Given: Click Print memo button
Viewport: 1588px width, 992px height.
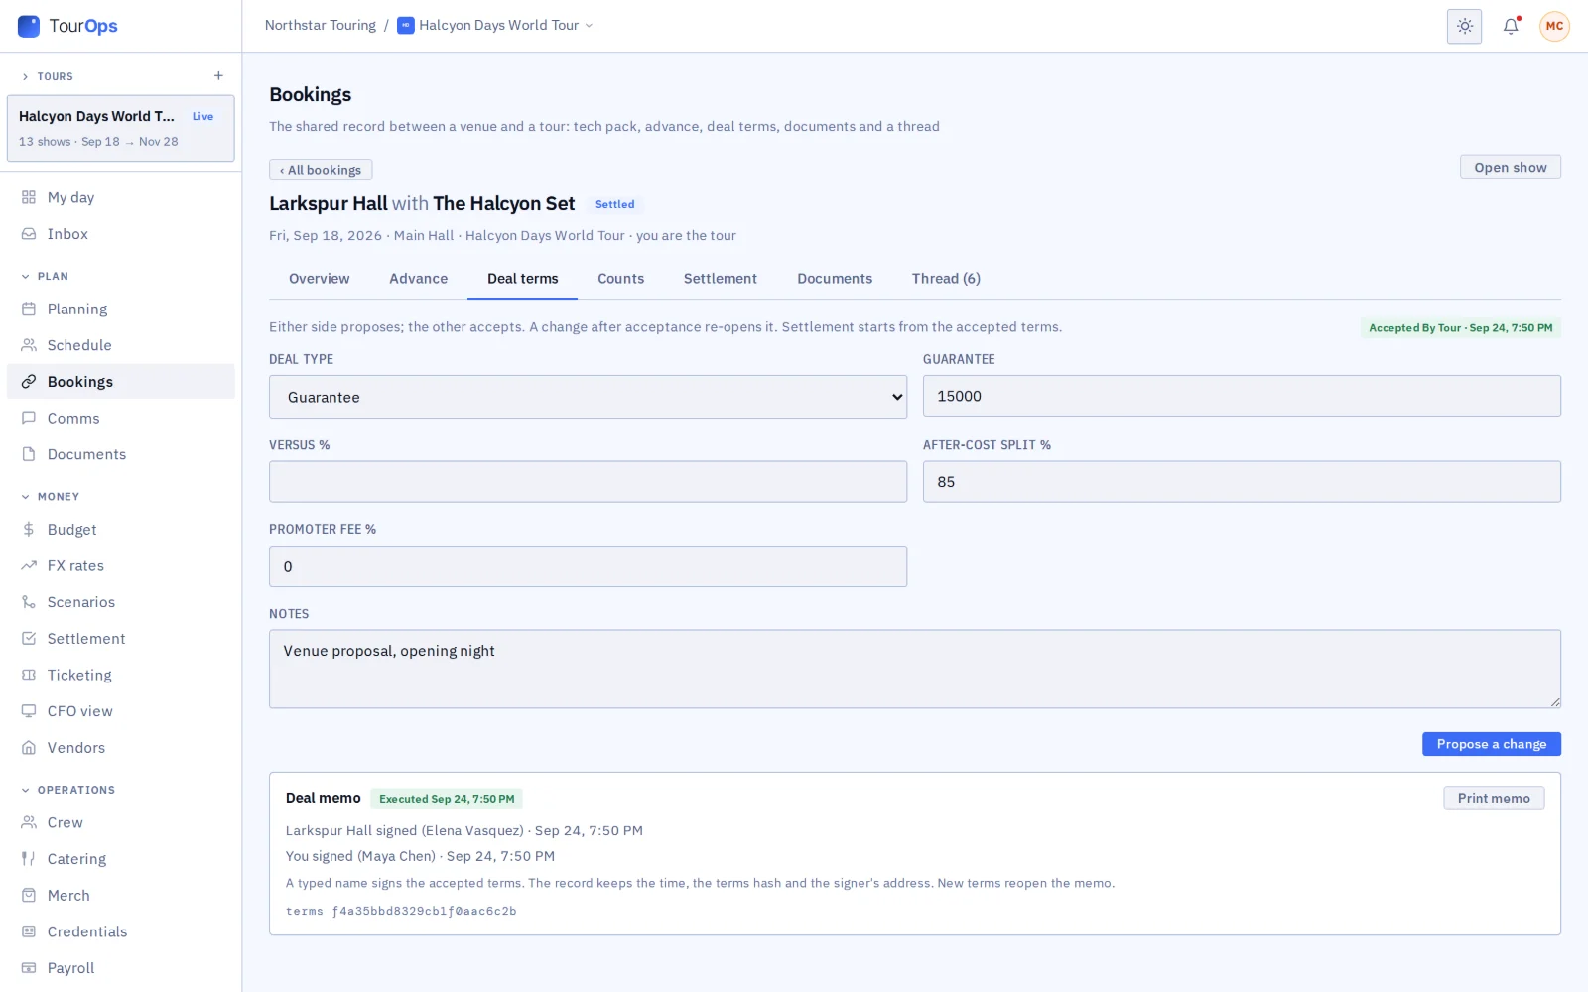Looking at the screenshot, I should (x=1494, y=799).
